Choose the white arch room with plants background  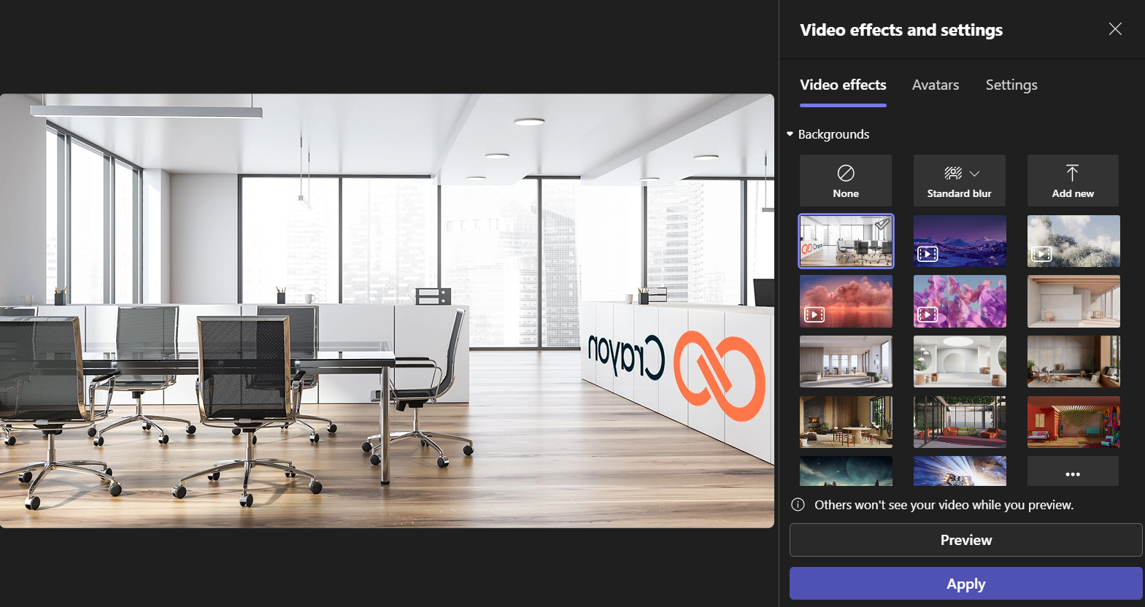(x=960, y=361)
